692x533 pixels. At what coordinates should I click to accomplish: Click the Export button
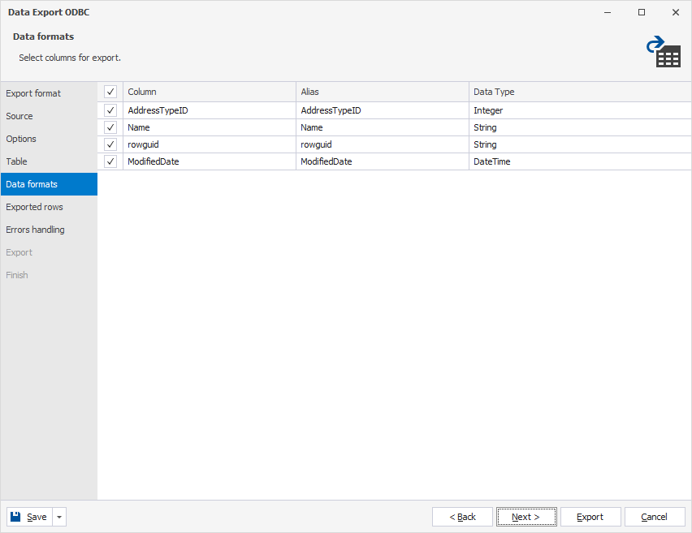tap(590, 517)
